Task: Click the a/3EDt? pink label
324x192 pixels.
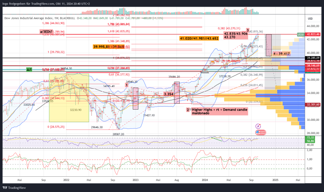Action: point(47,31)
